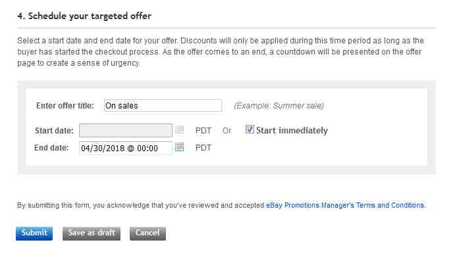
Task: Click the 'Enter offer title:' label
Action: (65, 105)
